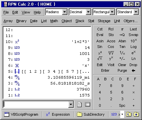This screenshot has width=142, height=120.
Task: Click the x² square key on keypad
Action: click(x=100, y=53)
